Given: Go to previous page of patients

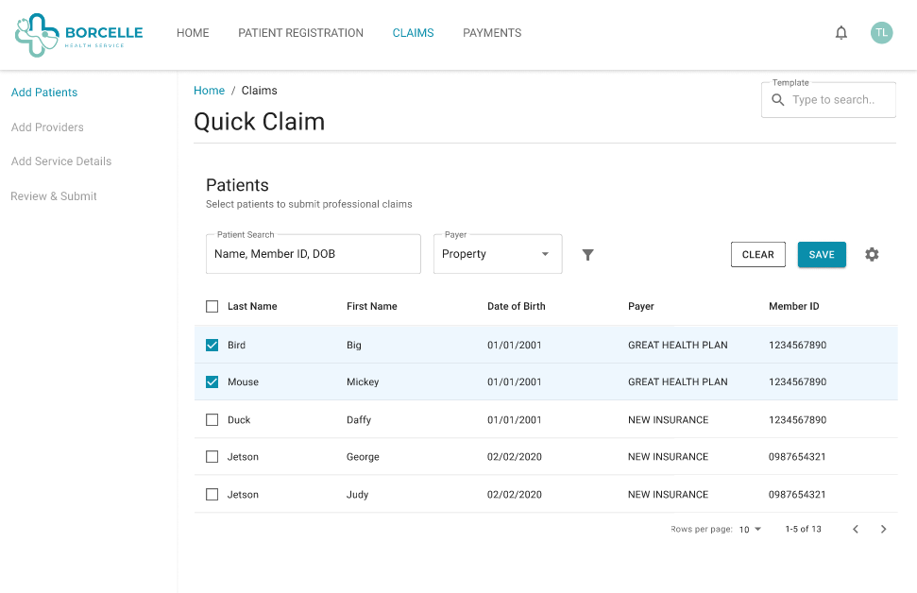Looking at the screenshot, I should (x=856, y=530).
